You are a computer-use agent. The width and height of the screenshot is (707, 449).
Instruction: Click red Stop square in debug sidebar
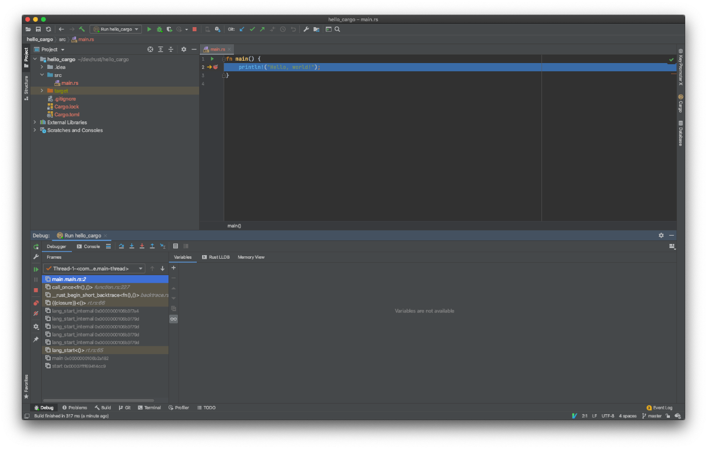[36, 290]
